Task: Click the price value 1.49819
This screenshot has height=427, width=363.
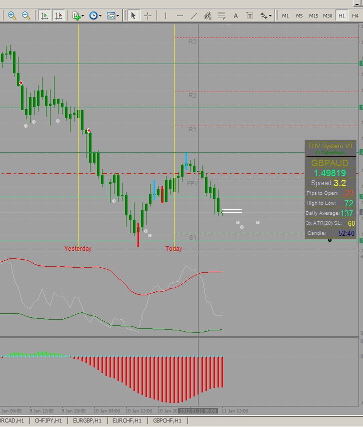Action: pyautogui.click(x=329, y=173)
